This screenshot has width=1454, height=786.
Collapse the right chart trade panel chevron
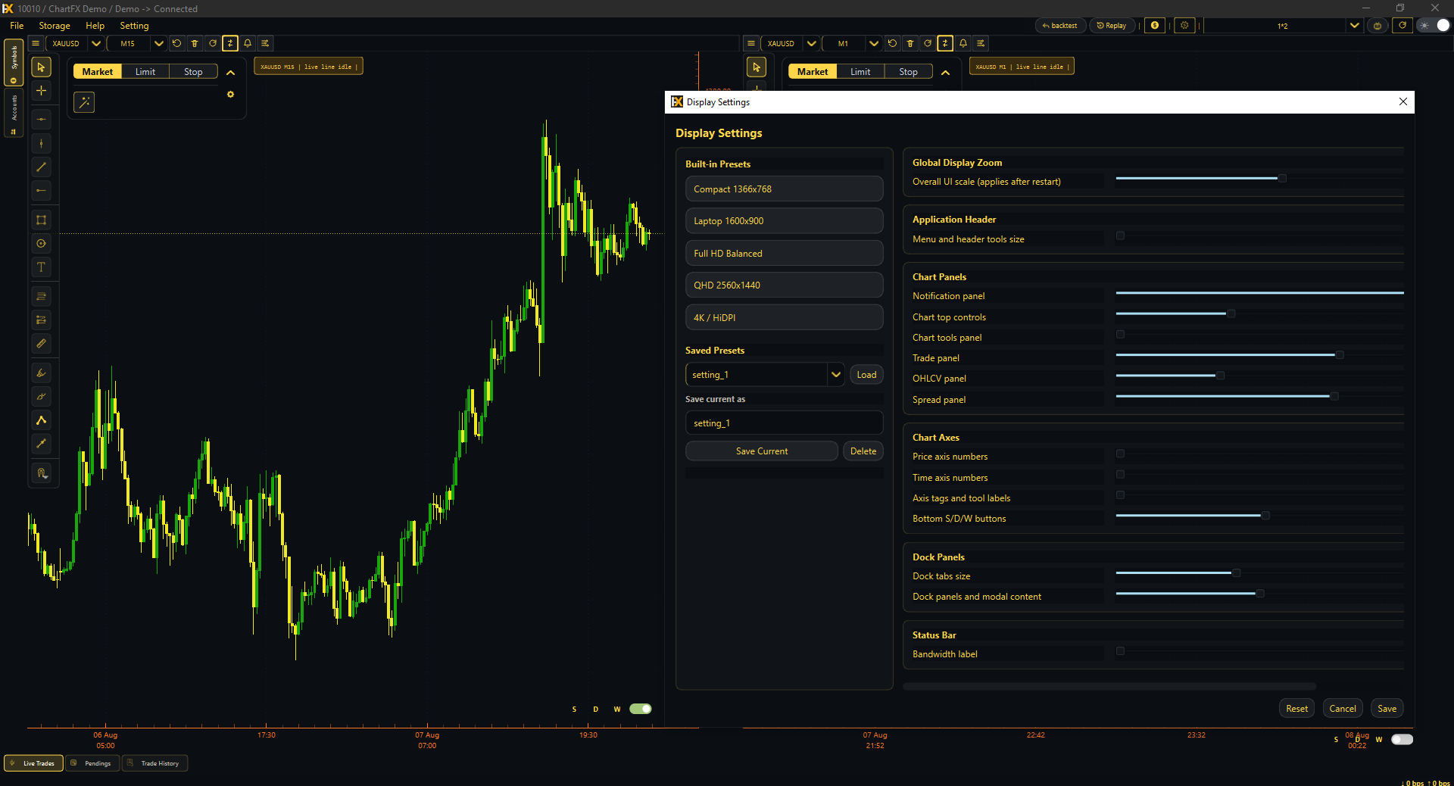tap(946, 73)
